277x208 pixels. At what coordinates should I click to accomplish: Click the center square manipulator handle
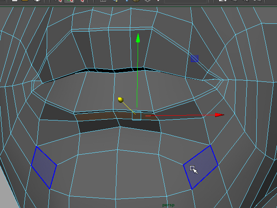coord(137,116)
